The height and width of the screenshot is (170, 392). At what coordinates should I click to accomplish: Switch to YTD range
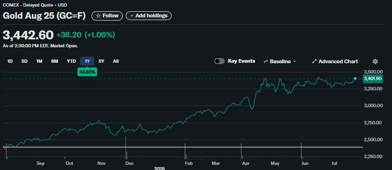click(71, 61)
